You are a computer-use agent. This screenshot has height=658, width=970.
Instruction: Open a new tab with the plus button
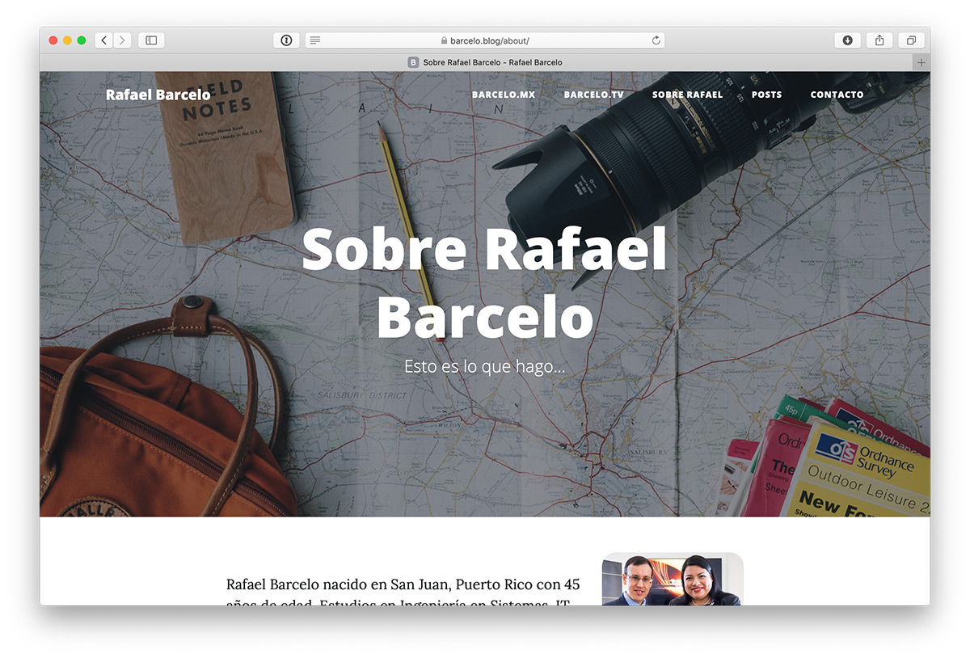pyautogui.click(x=921, y=62)
